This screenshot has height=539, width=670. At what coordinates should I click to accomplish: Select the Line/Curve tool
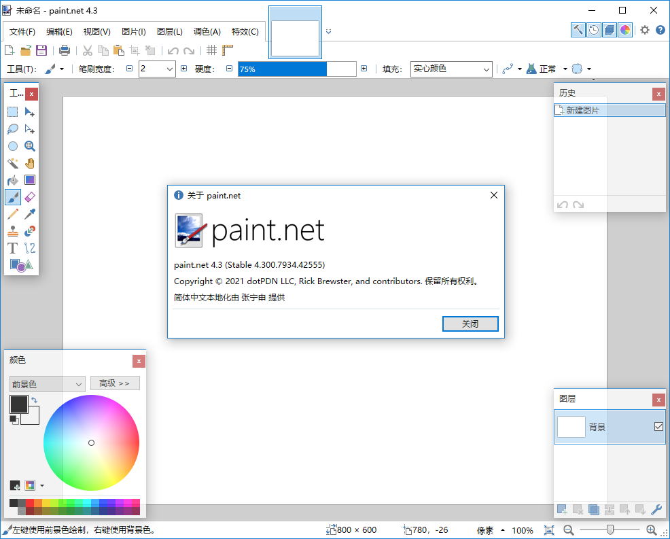pyautogui.click(x=29, y=248)
